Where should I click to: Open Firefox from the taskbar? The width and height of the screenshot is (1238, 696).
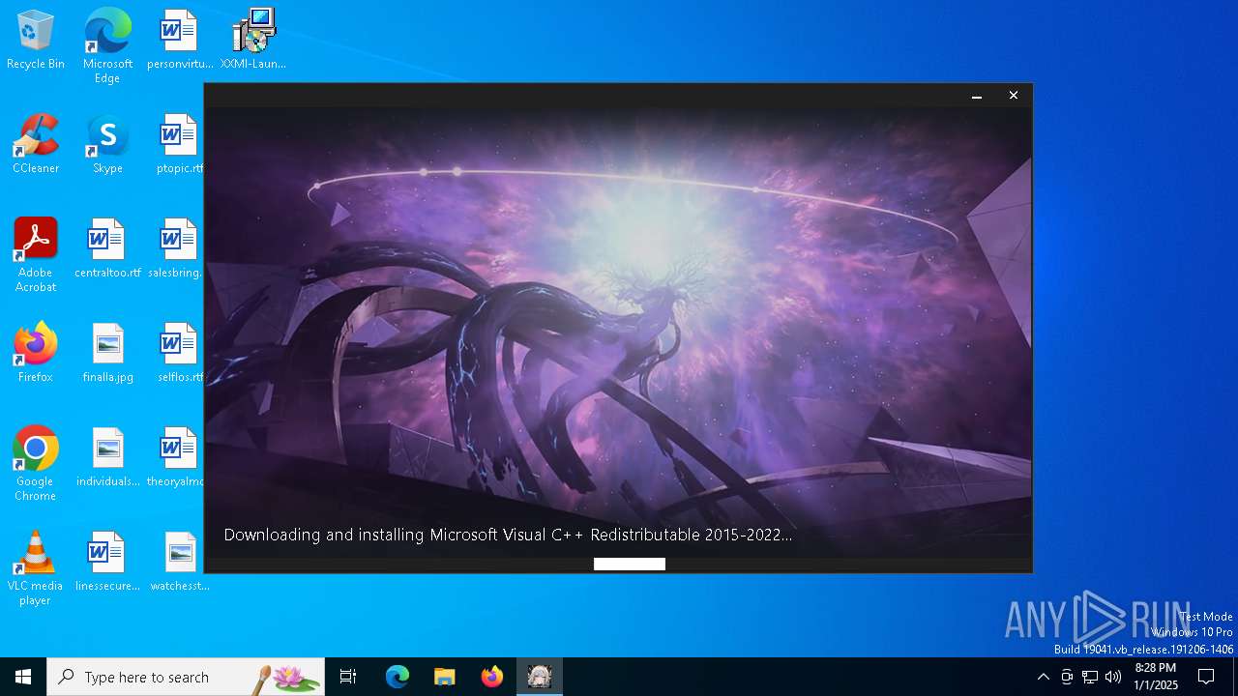coord(492,677)
